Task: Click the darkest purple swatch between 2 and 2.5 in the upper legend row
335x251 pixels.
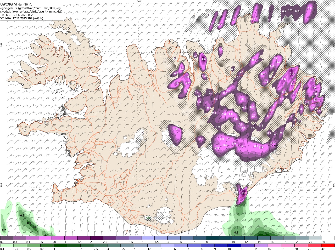Action: click(x=96, y=238)
